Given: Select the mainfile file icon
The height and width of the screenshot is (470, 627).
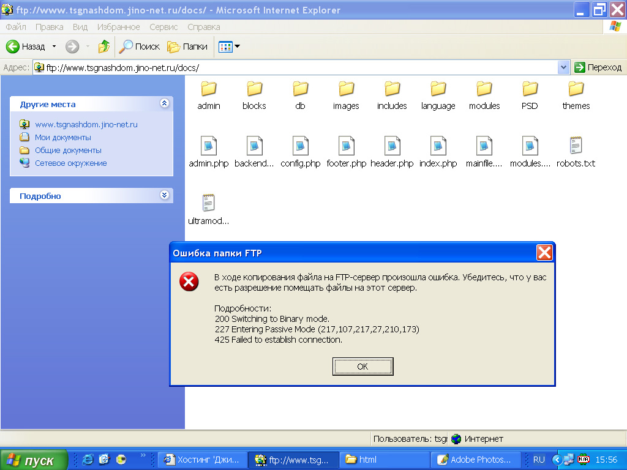Looking at the screenshot, I should pyautogui.click(x=484, y=146).
